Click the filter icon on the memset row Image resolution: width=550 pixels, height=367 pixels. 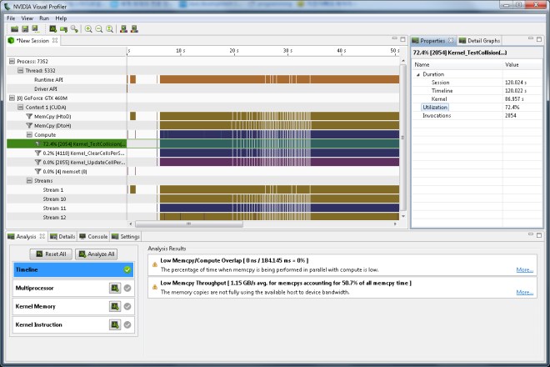pyautogui.click(x=37, y=171)
